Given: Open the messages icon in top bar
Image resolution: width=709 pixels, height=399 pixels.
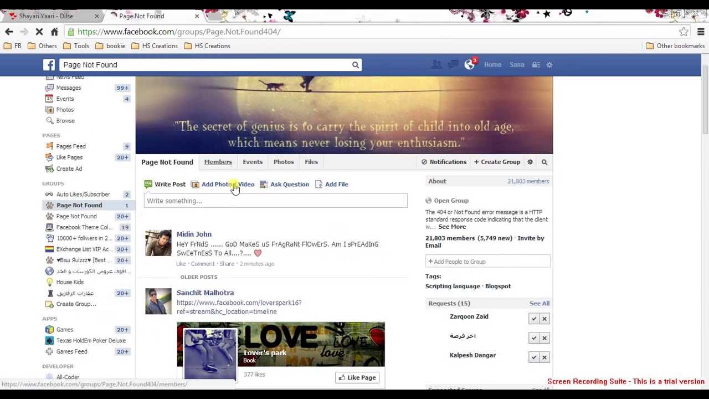Looking at the screenshot, I should click(453, 65).
